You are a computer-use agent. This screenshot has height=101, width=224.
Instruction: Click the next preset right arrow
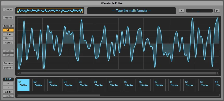(x=217, y=11)
